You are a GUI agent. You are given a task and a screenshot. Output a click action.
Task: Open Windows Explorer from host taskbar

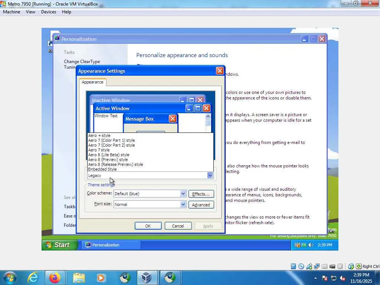(x=79, y=278)
